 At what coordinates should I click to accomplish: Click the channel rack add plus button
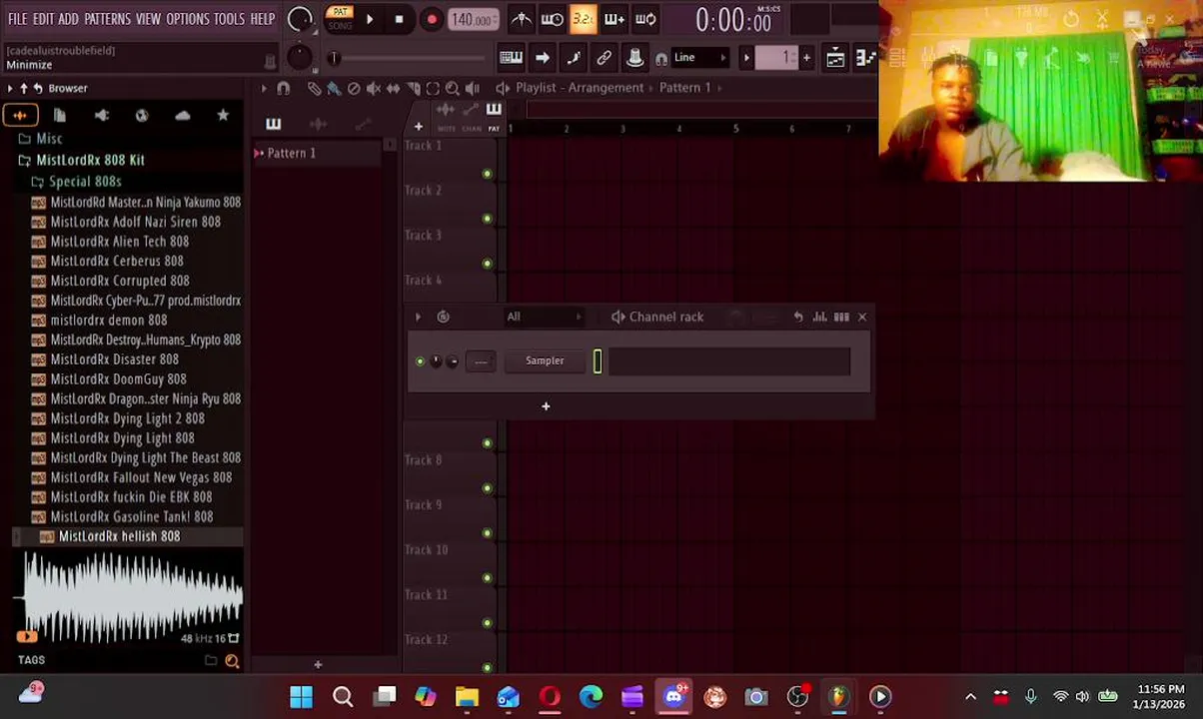pos(546,406)
